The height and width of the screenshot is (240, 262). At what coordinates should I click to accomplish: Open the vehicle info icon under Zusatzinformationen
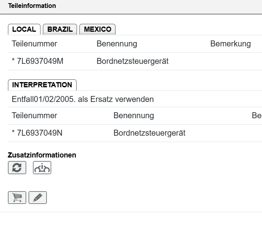42,168
